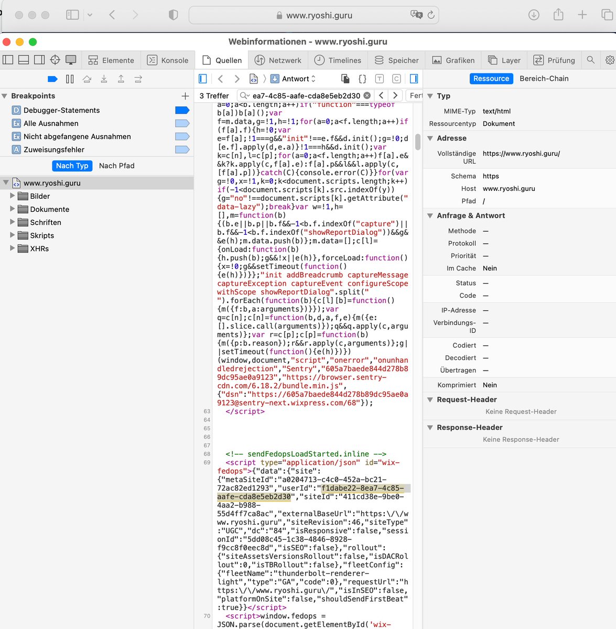Switch grouping to Nach Pfad
616x629 pixels.
(117, 166)
